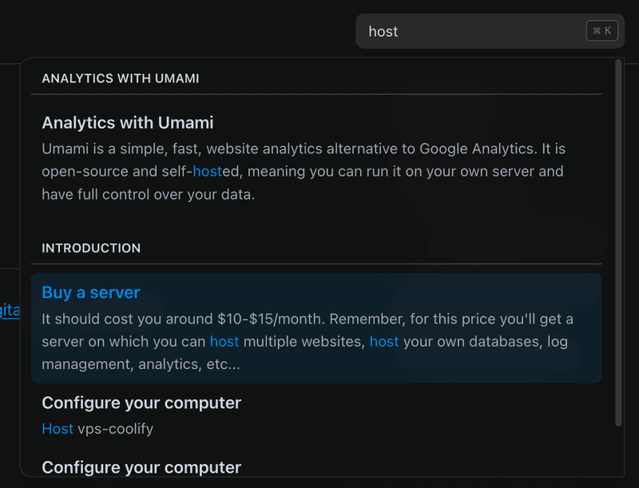Click the ⌘ K shortcut badge
Screen dimensions: 639x488
click(x=602, y=31)
